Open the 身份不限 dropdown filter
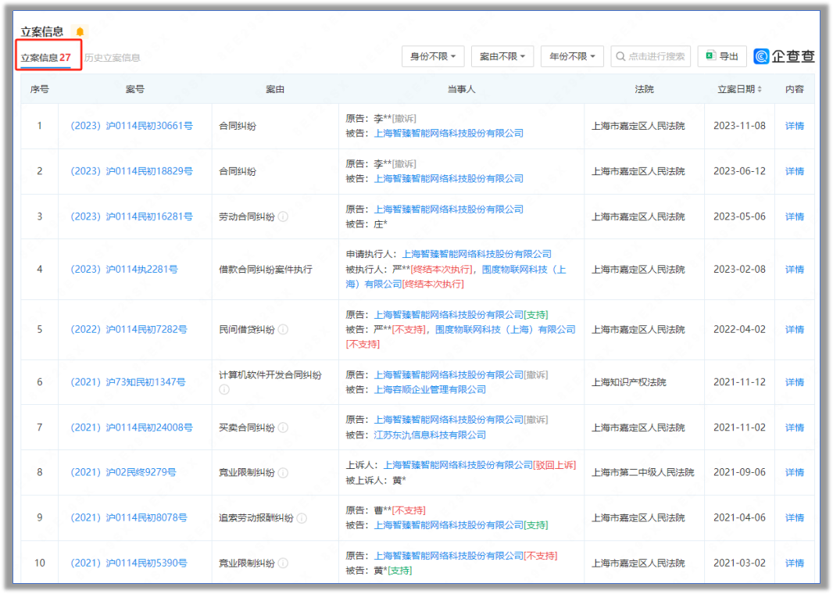 (433, 56)
